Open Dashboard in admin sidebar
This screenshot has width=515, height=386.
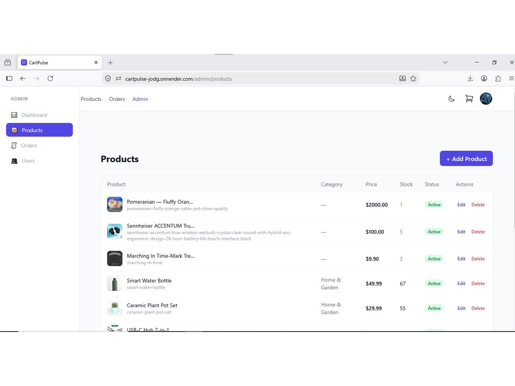click(x=40, y=115)
